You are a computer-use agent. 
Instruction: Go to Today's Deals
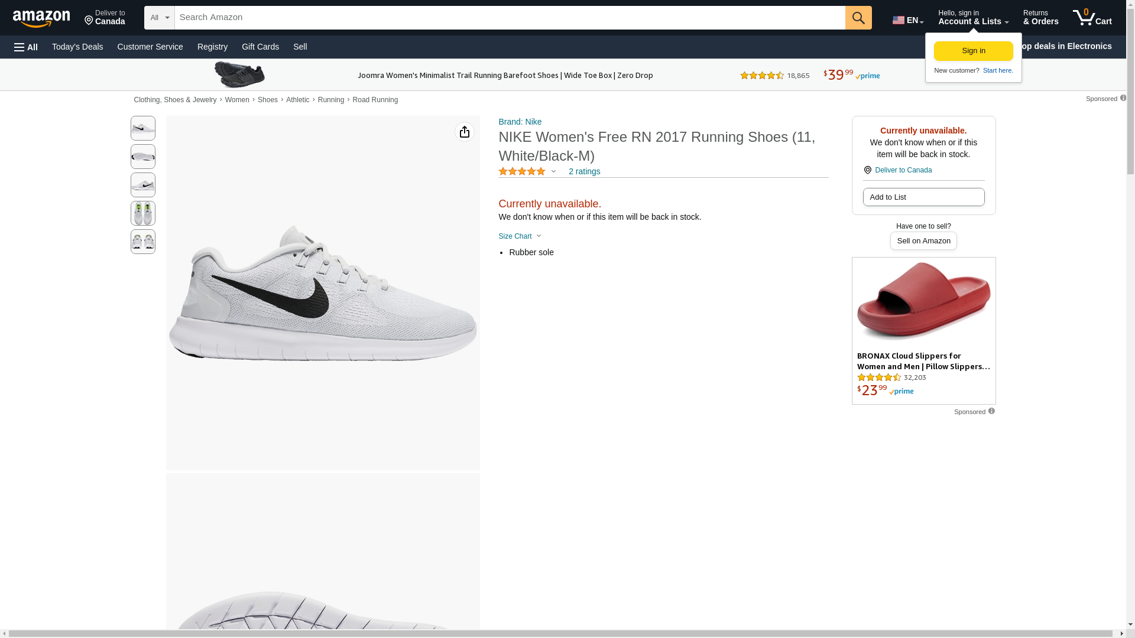pyautogui.click(x=77, y=47)
